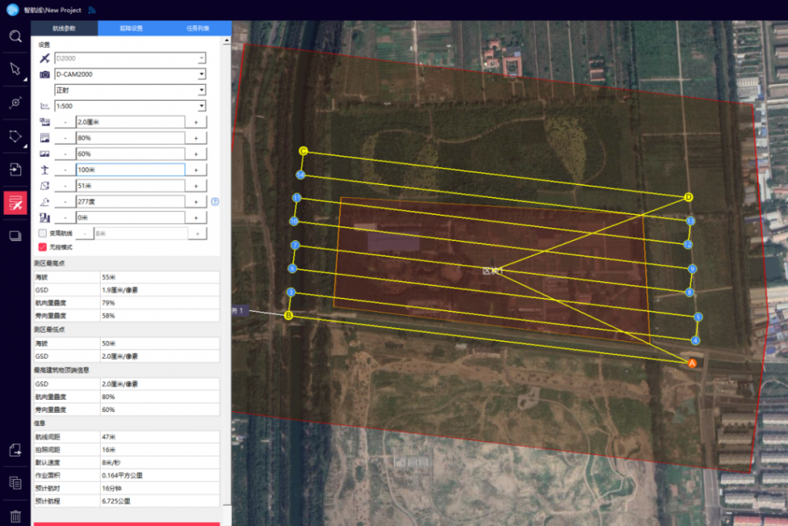Click the import file sidebar icon
This screenshot has width=788, height=526.
point(15,169)
